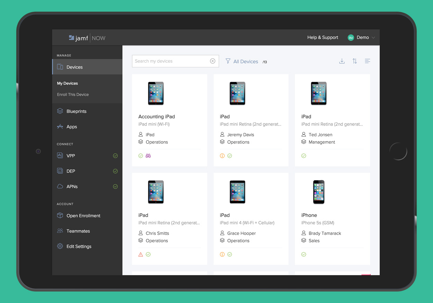This screenshot has width=433, height=303.
Task: Click the filter funnel icon
Action: coord(228,61)
